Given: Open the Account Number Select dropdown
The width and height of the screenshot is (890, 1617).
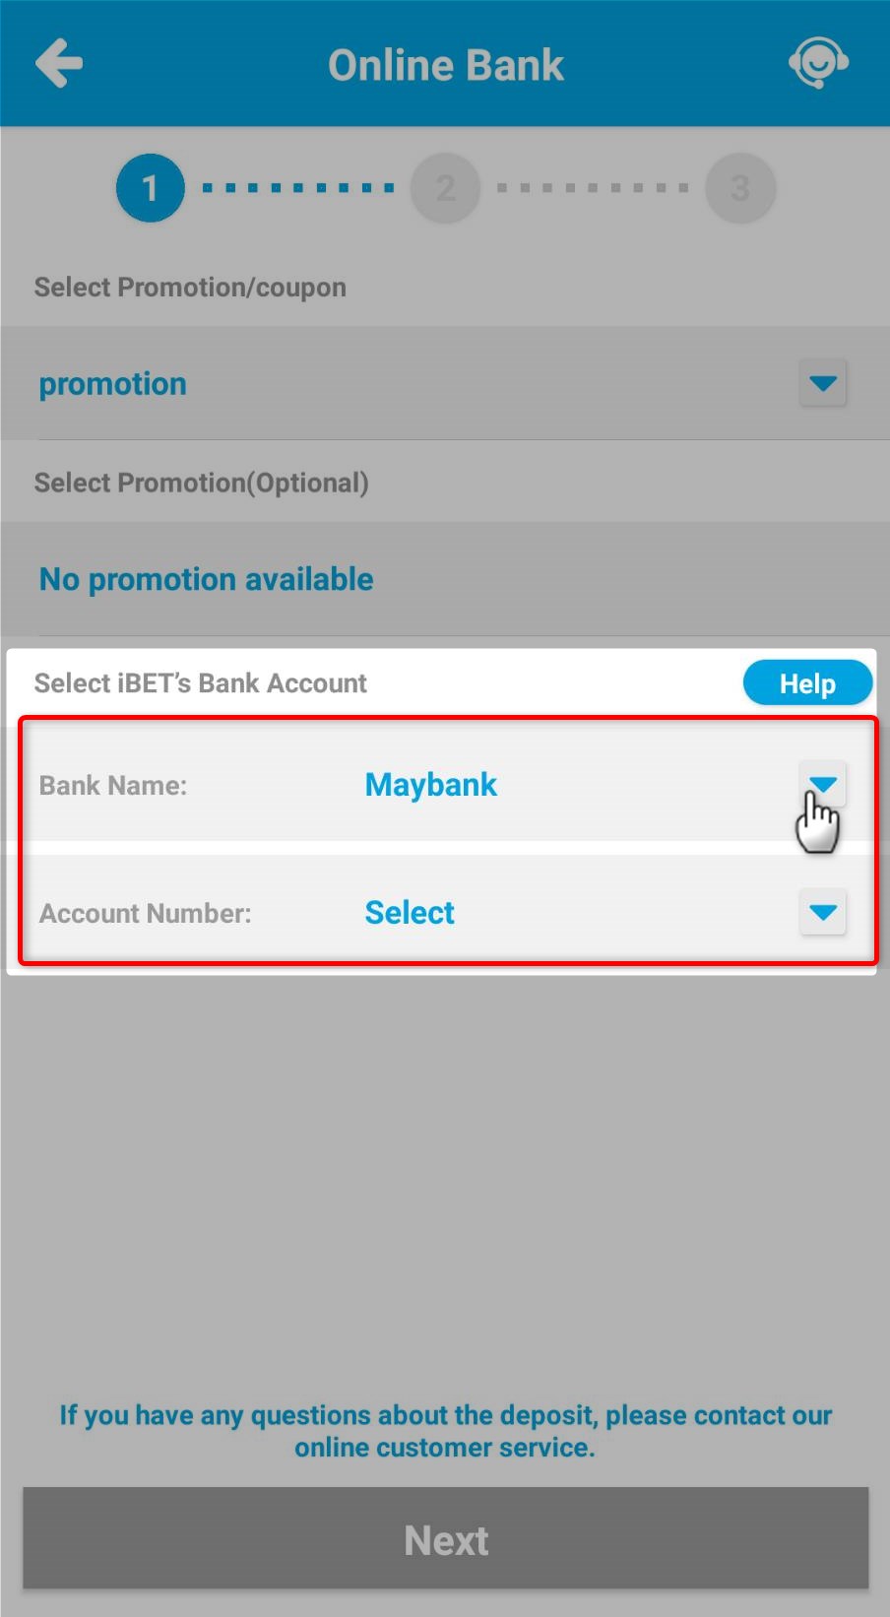Looking at the screenshot, I should point(410,912).
